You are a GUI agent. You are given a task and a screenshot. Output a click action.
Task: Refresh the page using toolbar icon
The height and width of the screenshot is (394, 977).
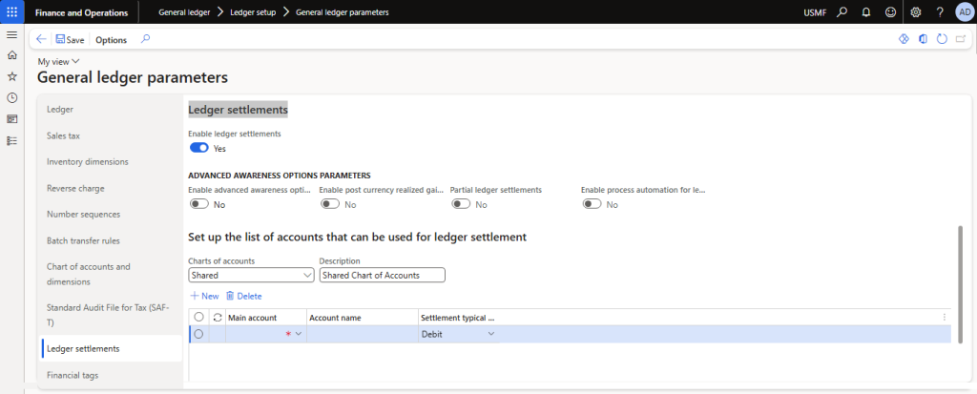(942, 39)
